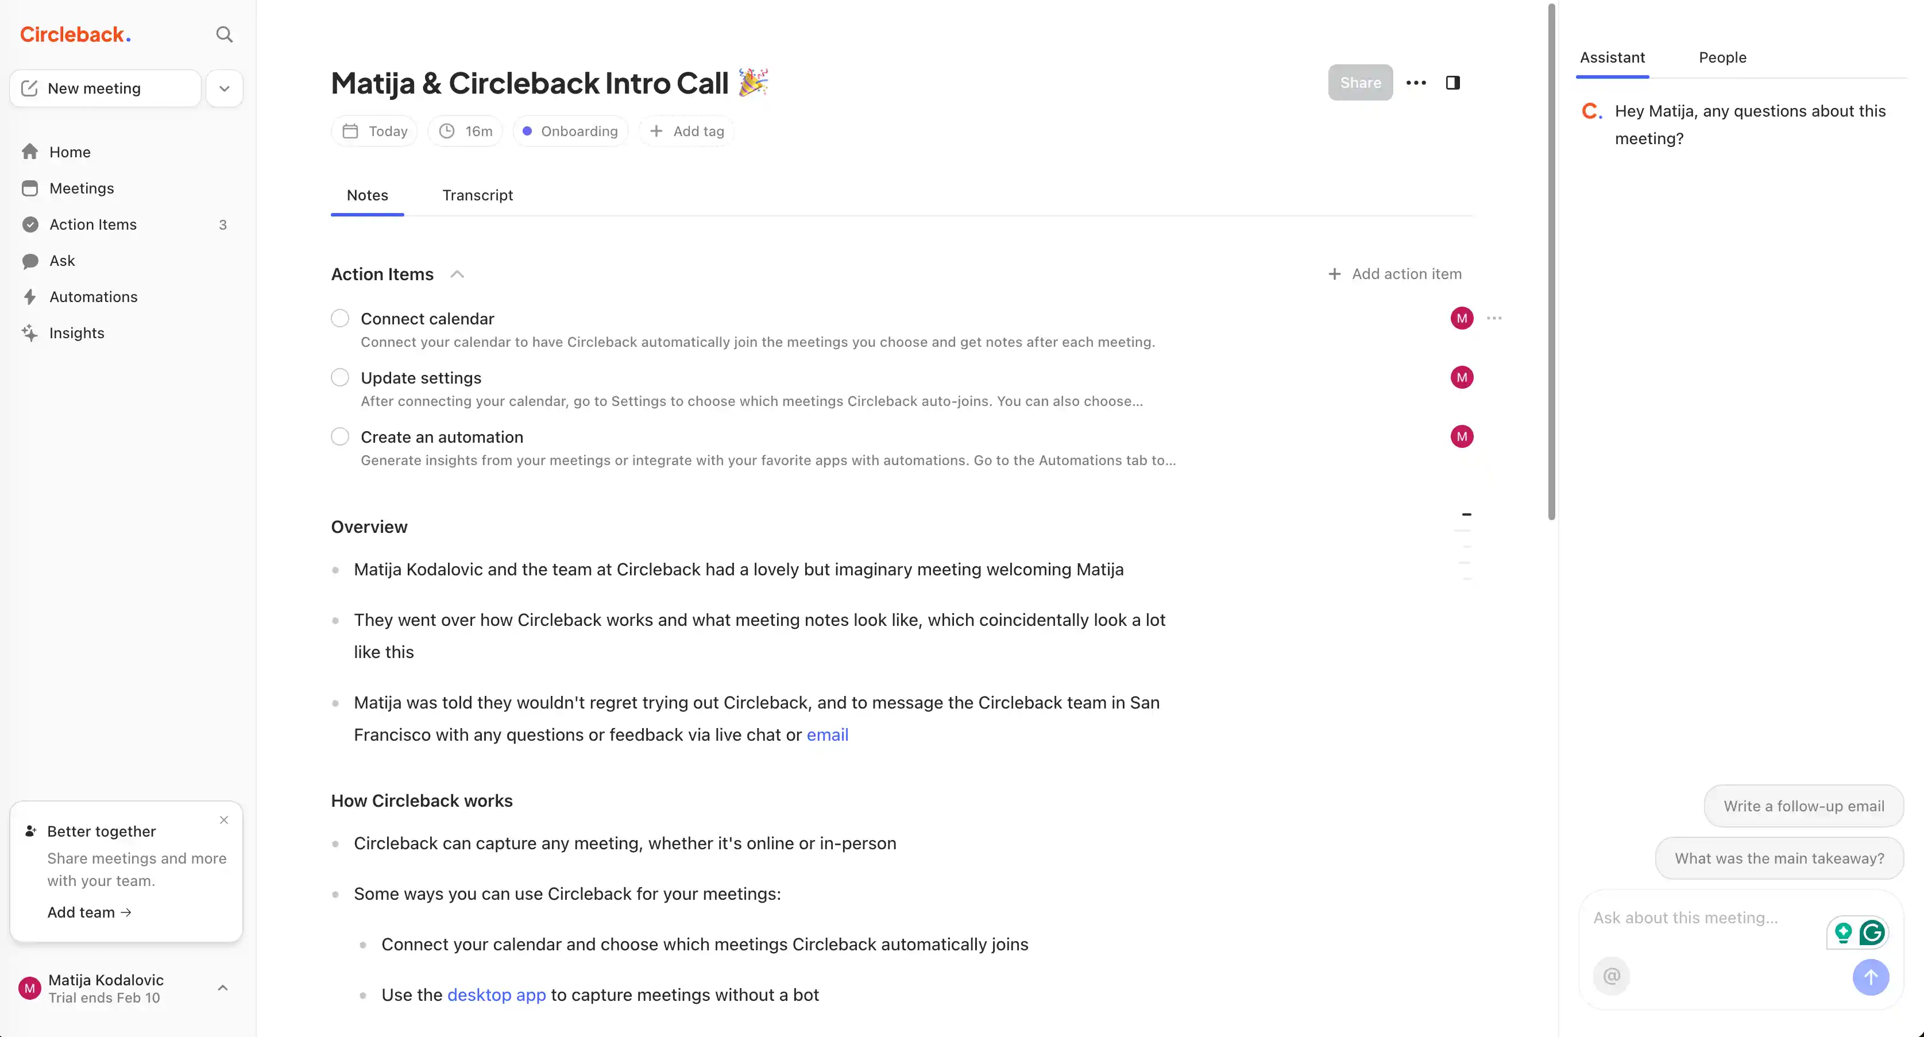Check the Create an automation task
1924x1037 pixels.
coord(340,436)
